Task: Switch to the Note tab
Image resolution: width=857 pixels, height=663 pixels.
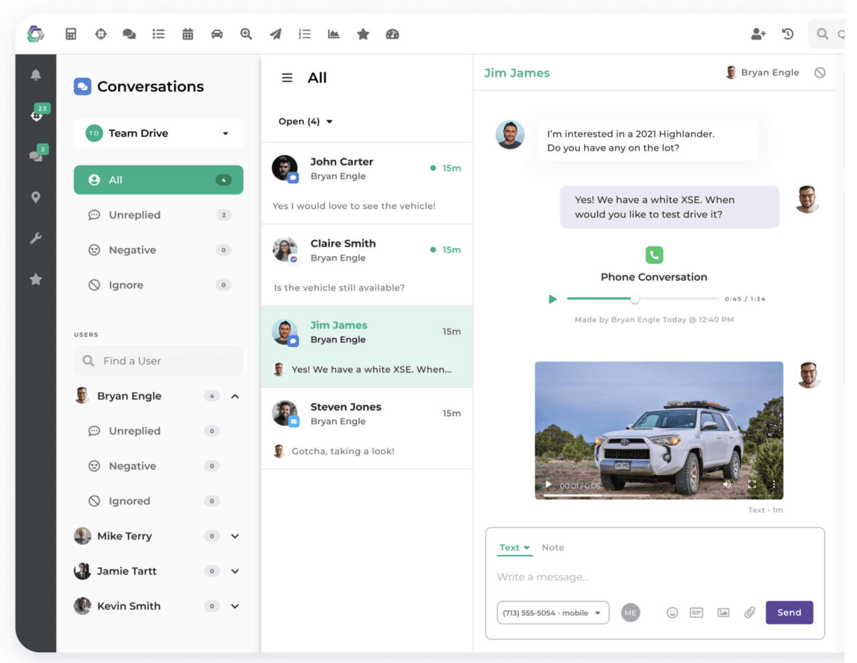Action: coord(552,548)
